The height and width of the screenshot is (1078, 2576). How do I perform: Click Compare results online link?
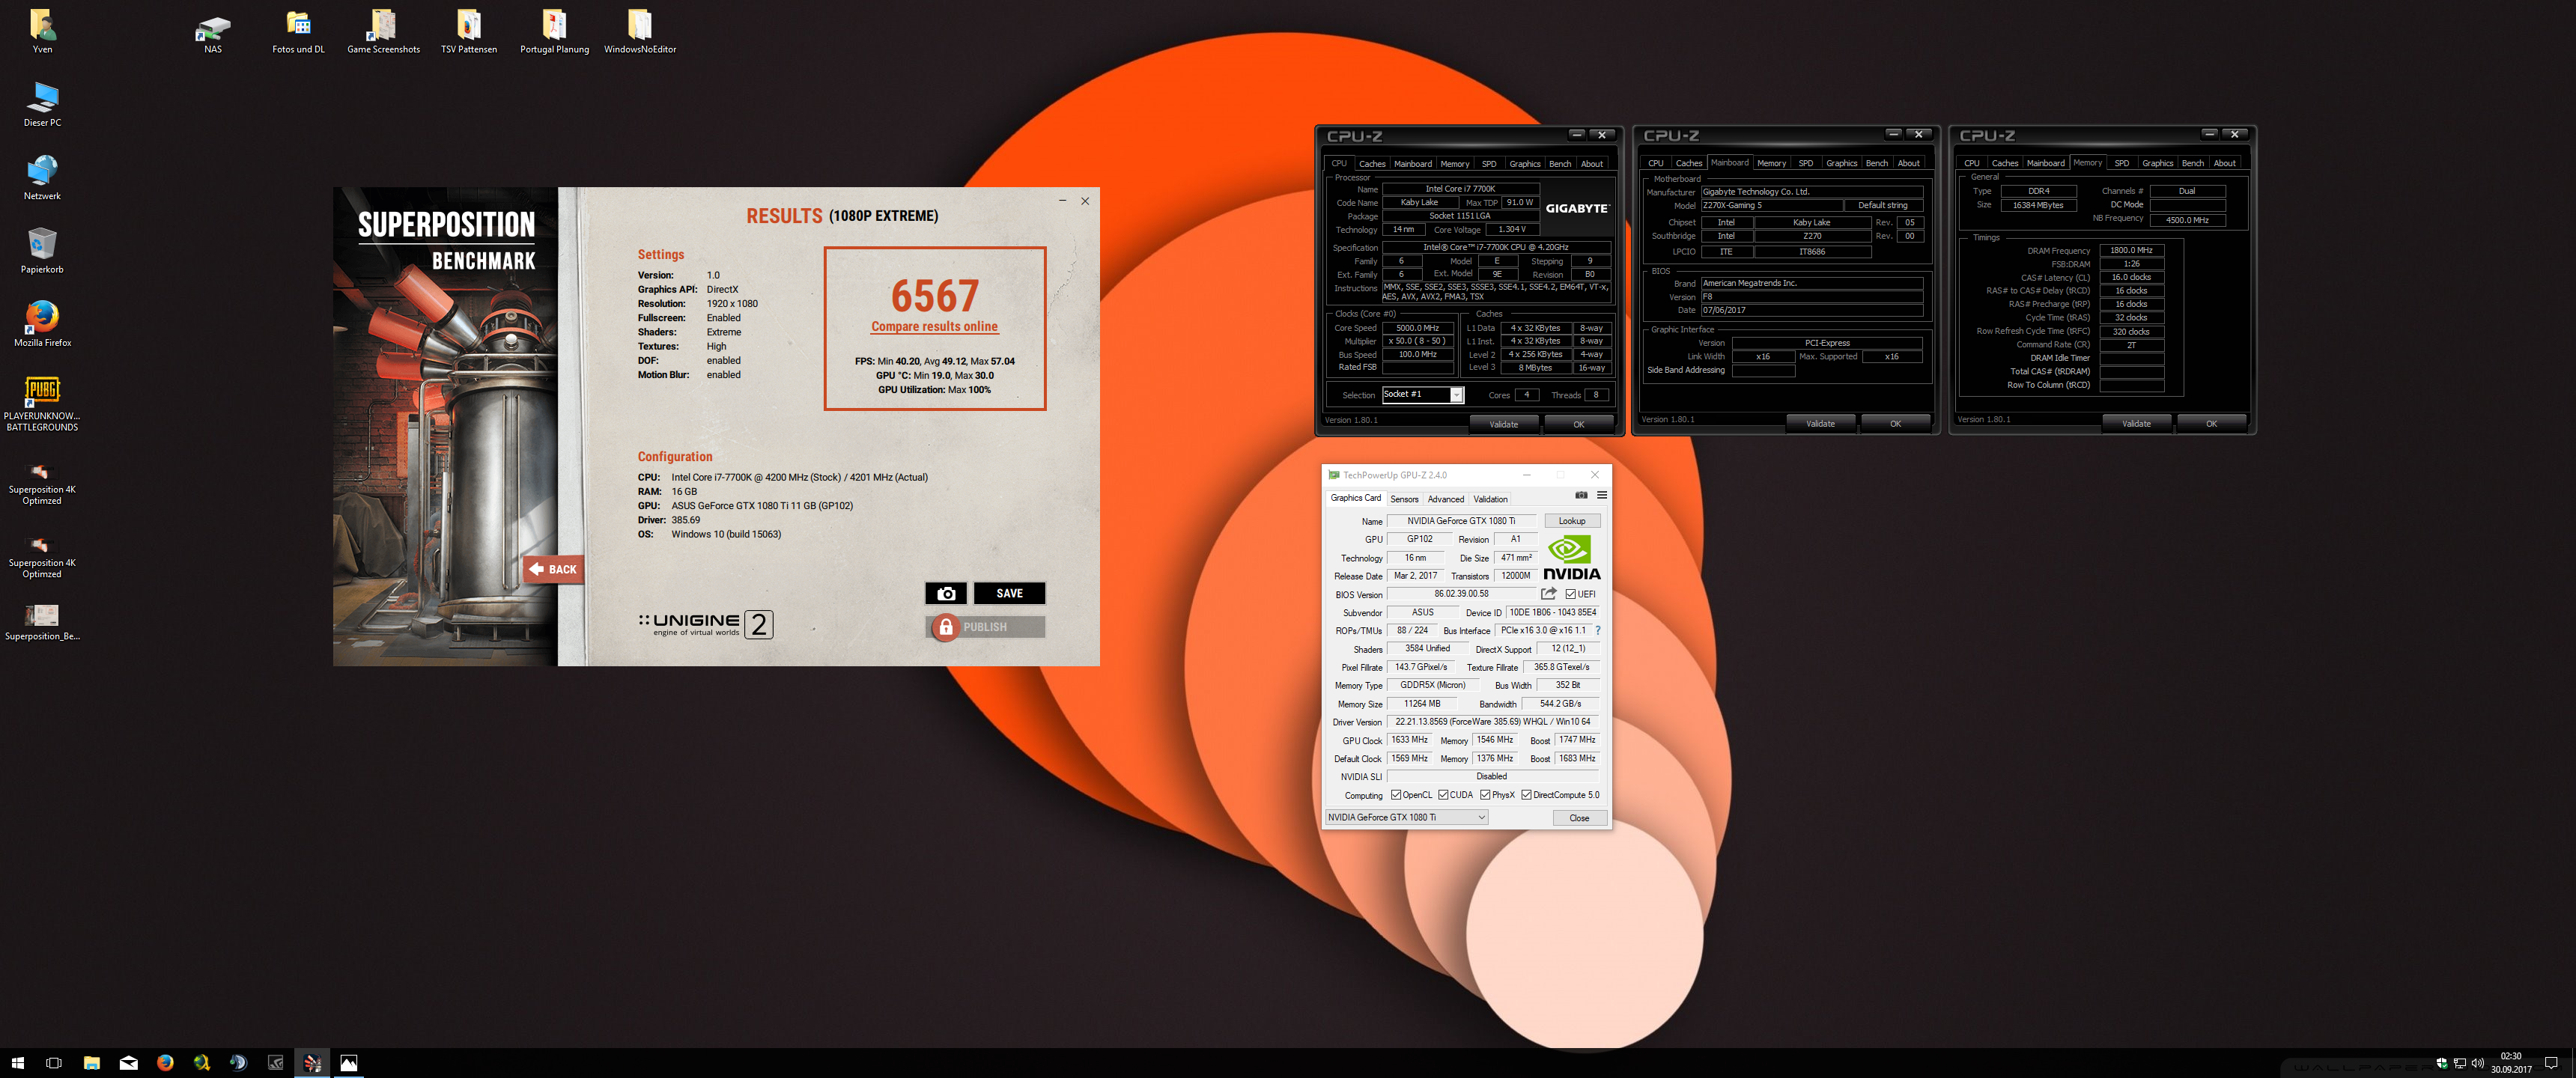pyautogui.click(x=934, y=326)
